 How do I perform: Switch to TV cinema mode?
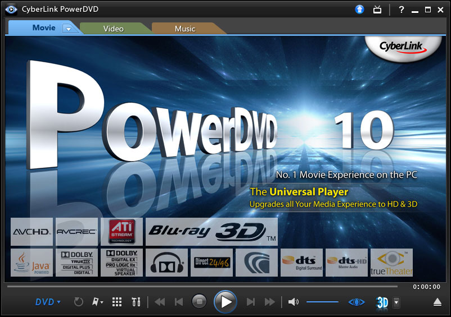tap(377, 10)
